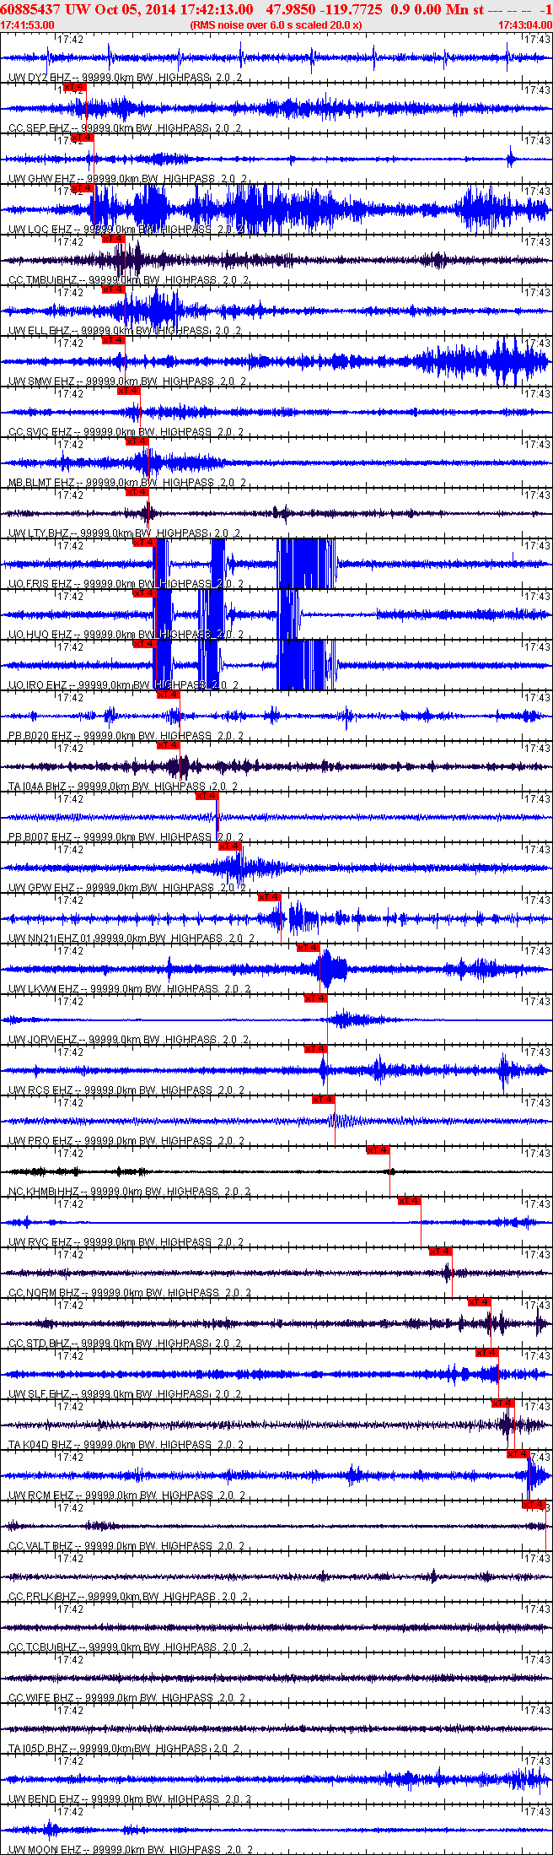The width and height of the screenshot is (553, 1855).
Task: Select the CC VALT BHZ station label
Action: click(x=40, y=1546)
